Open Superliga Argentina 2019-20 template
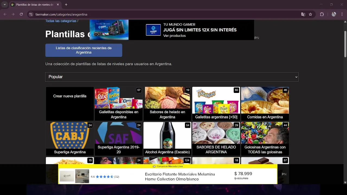Image resolution: width=347 pixels, height=195 pixels. click(x=118, y=139)
